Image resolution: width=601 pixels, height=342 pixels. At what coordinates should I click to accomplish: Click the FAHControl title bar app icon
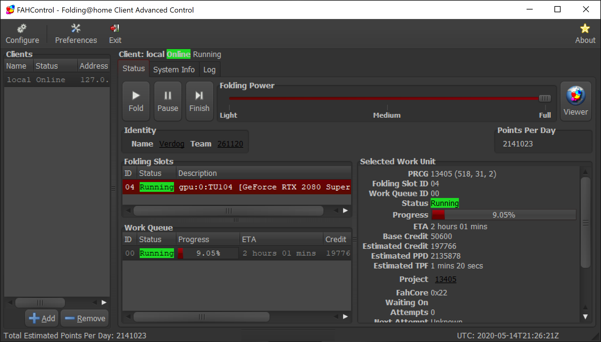tap(10, 10)
